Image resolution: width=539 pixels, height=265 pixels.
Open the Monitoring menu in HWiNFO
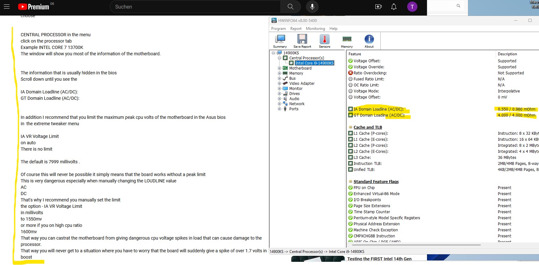[x=316, y=29]
